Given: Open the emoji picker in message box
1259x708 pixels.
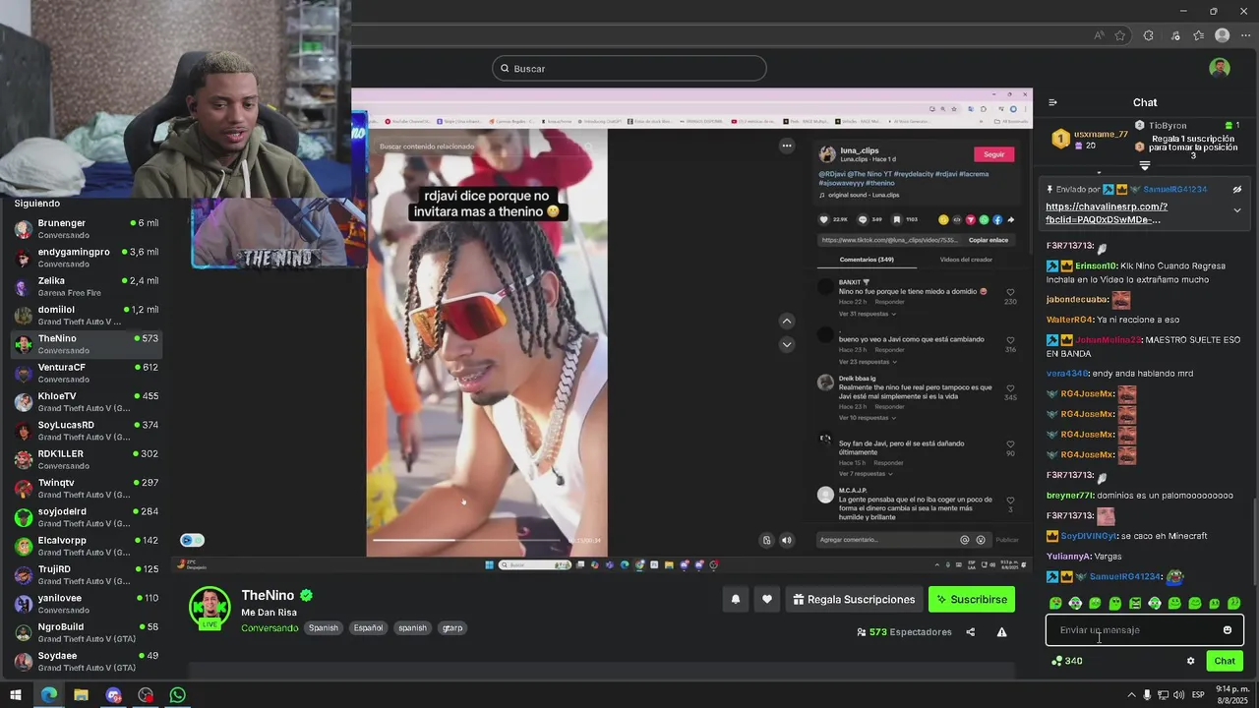Looking at the screenshot, I should point(1228,630).
